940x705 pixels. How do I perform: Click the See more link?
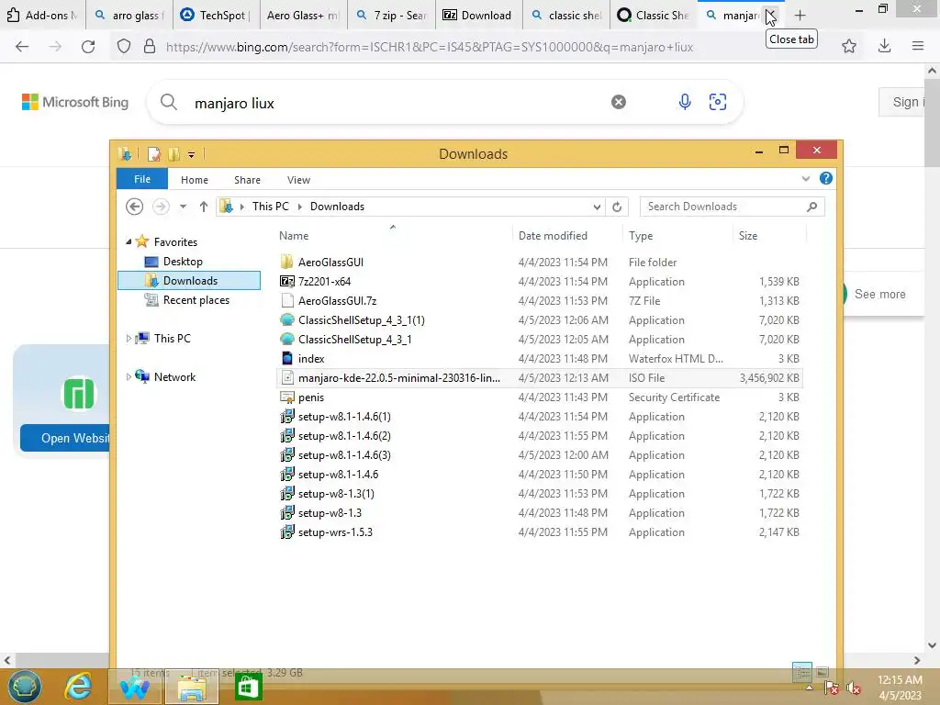pyautogui.click(x=879, y=295)
